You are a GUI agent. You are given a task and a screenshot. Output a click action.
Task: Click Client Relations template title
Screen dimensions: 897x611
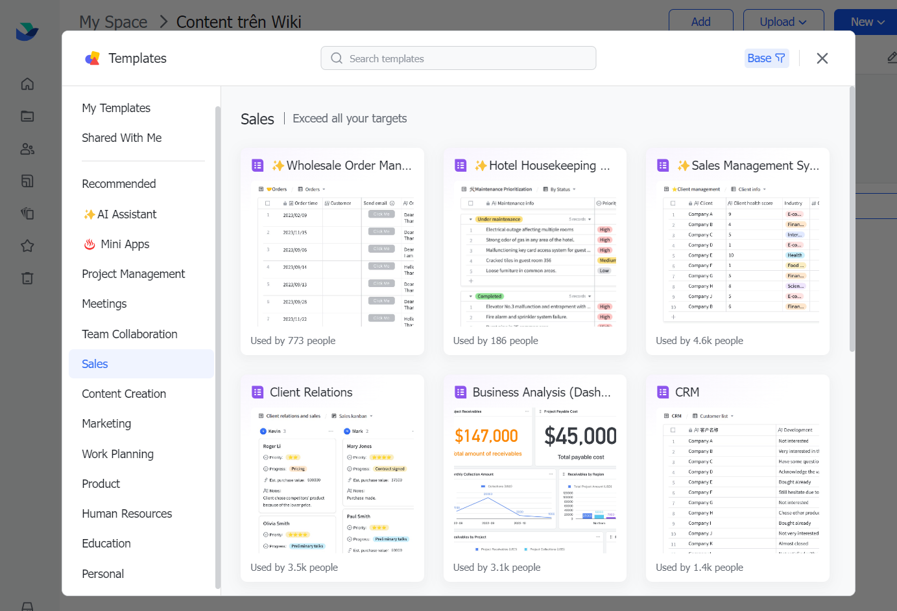coord(311,392)
